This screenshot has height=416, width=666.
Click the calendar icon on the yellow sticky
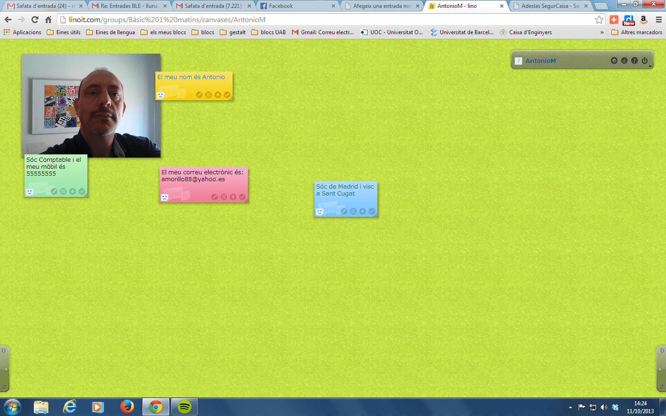click(209, 95)
